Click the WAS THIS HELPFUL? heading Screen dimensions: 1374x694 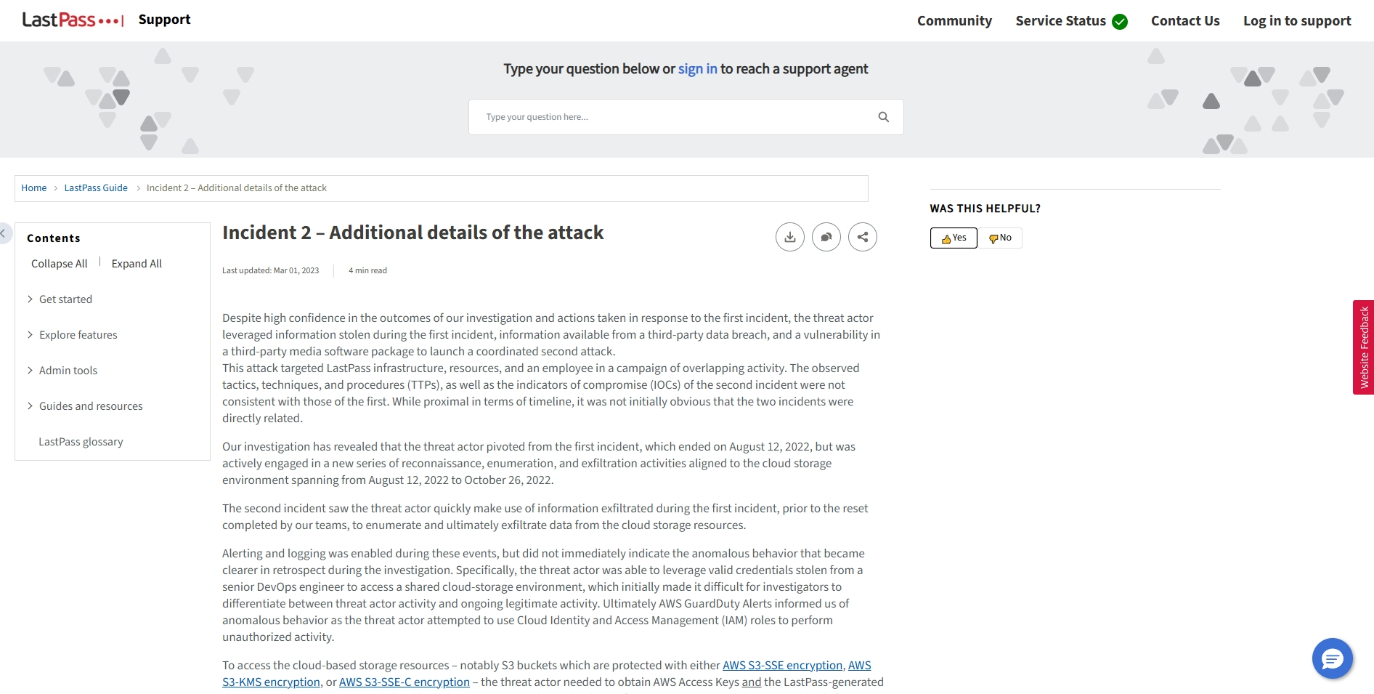pos(985,209)
